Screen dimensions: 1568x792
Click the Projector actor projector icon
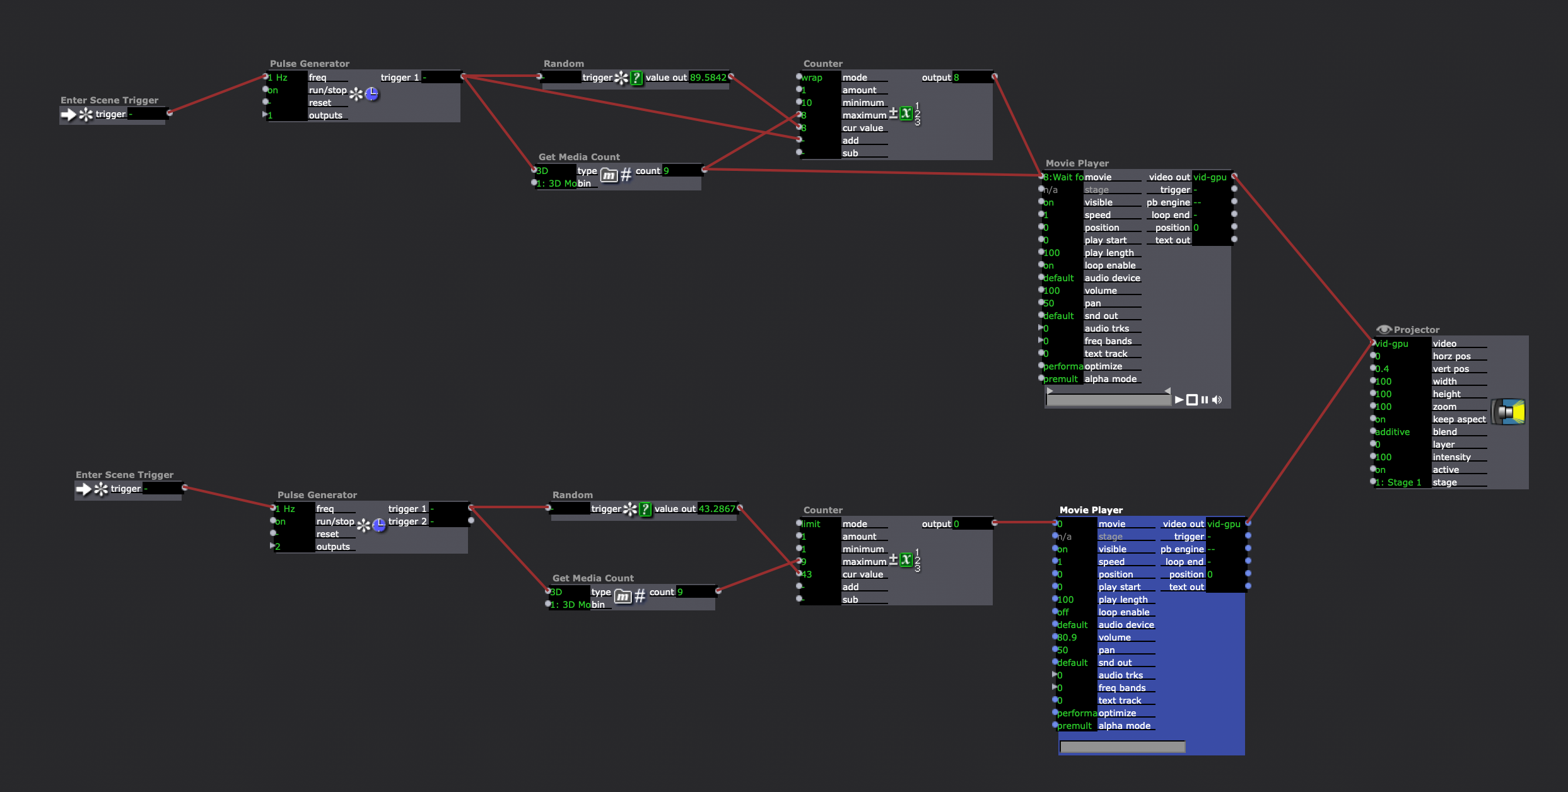coord(1508,412)
